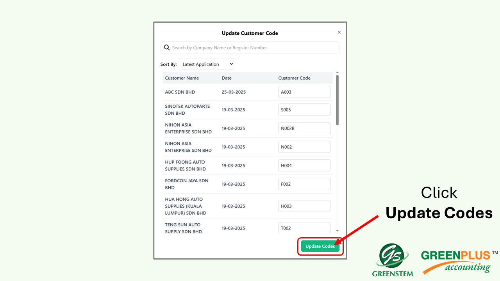Edit customer code field N002B
This screenshot has height=281, width=500.
pyautogui.click(x=304, y=128)
